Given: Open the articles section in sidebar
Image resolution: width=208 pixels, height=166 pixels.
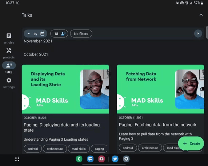Looking at the screenshot, I should (9, 38).
